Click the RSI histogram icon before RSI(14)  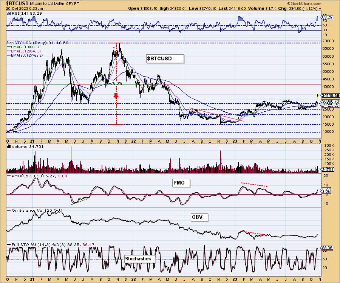pos(9,13)
